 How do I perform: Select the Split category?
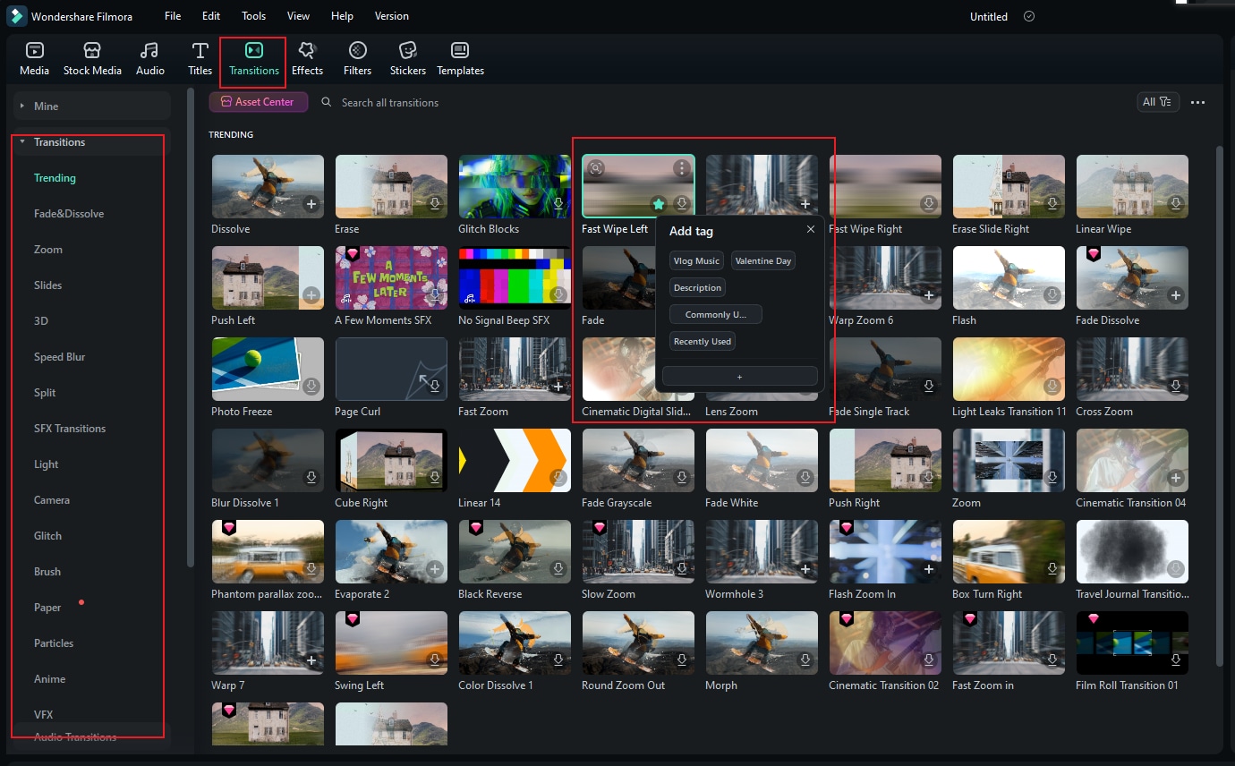tap(45, 393)
